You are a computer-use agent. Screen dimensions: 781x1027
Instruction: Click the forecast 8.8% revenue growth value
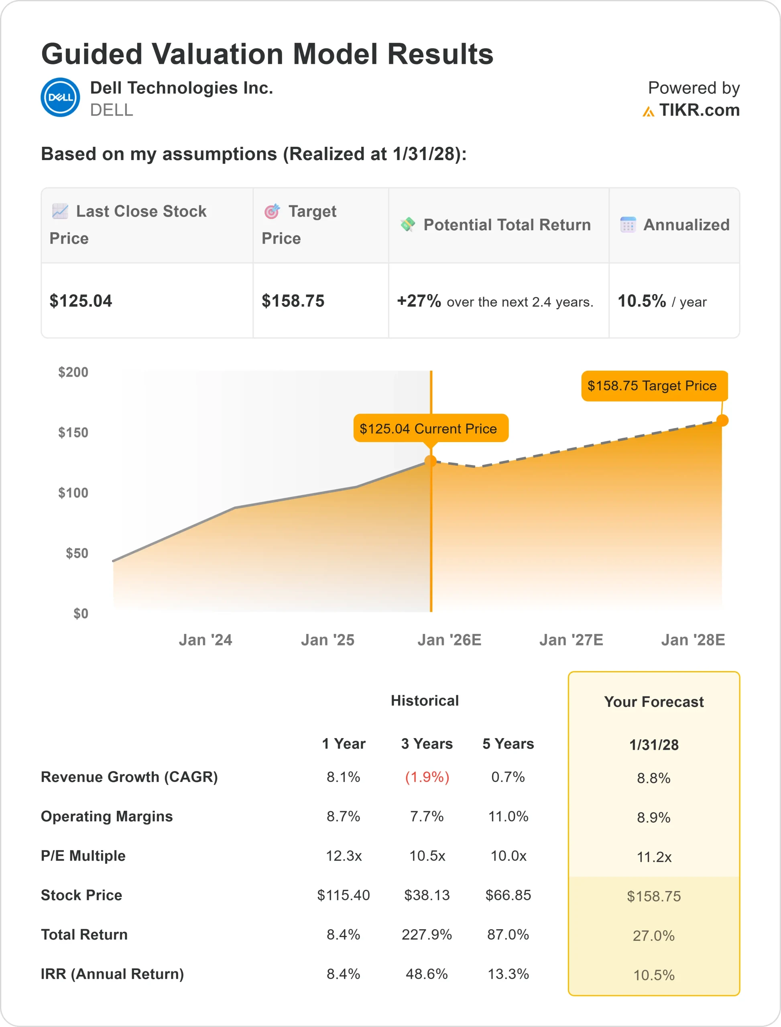654,778
